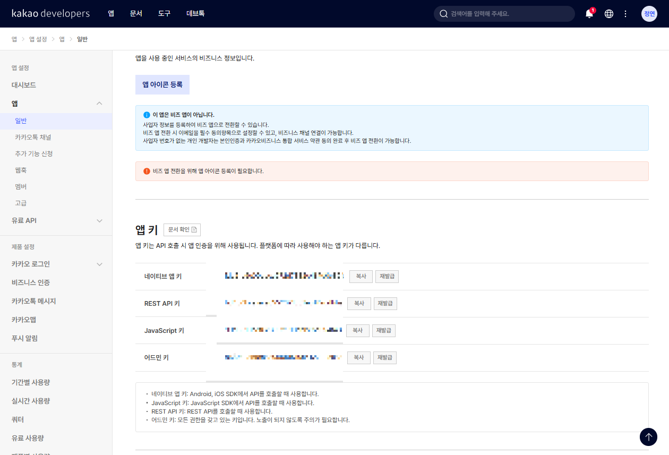Open the 앱 top menu
This screenshot has height=455, width=669.
(111, 14)
